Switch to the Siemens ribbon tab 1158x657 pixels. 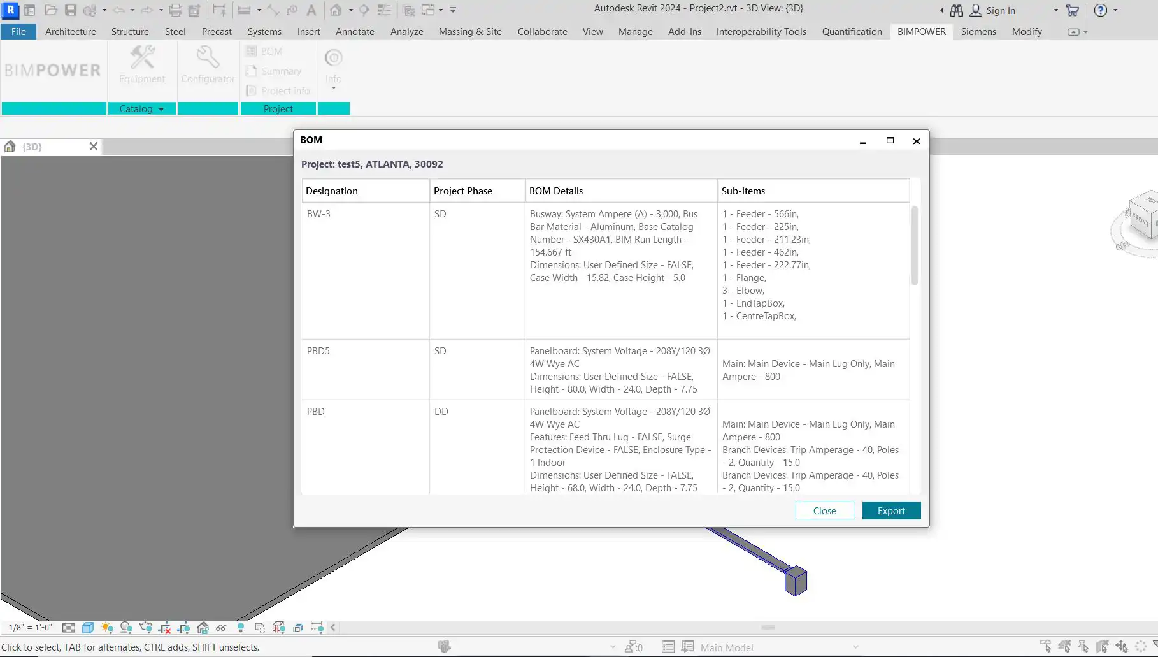pos(978,32)
